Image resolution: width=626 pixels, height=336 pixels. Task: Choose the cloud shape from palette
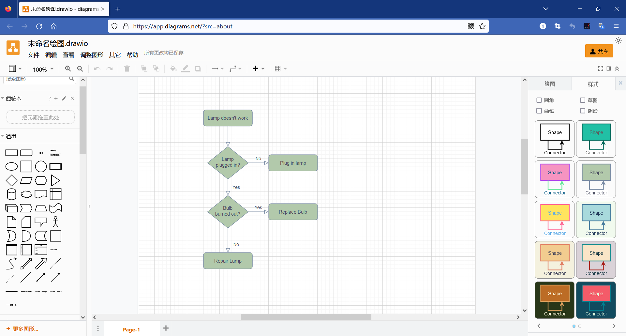click(x=26, y=194)
